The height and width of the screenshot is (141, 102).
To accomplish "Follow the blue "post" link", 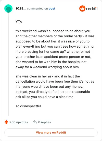I will tap(52, 9).
